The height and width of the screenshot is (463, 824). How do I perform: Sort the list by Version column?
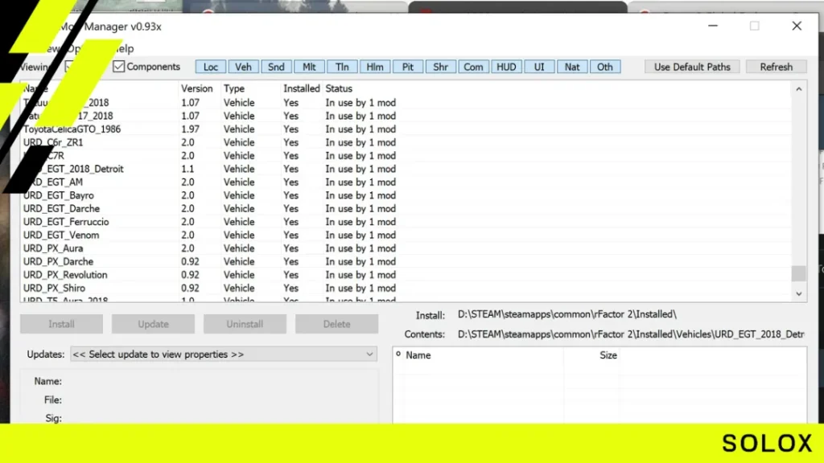[197, 88]
